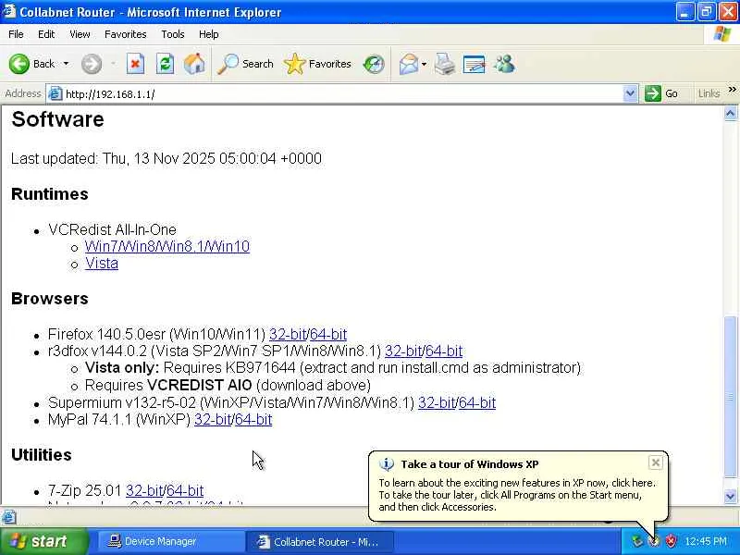Download 7-Zip 25.01 64-bit
The width and height of the screenshot is (740, 555).
(x=186, y=491)
